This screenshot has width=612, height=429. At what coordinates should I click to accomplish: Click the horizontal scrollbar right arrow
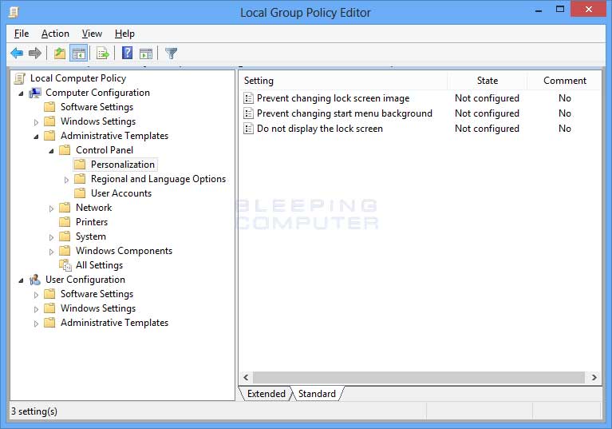point(594,377)
